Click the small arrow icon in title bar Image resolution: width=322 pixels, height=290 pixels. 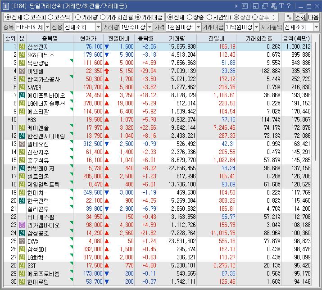click(236, 6)
